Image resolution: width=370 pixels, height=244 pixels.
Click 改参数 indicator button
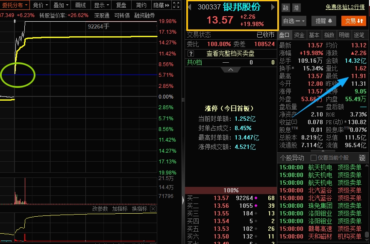pos(100,209)
